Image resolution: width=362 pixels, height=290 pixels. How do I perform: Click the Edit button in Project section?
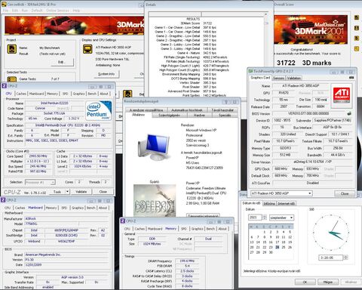click(62, 62)
